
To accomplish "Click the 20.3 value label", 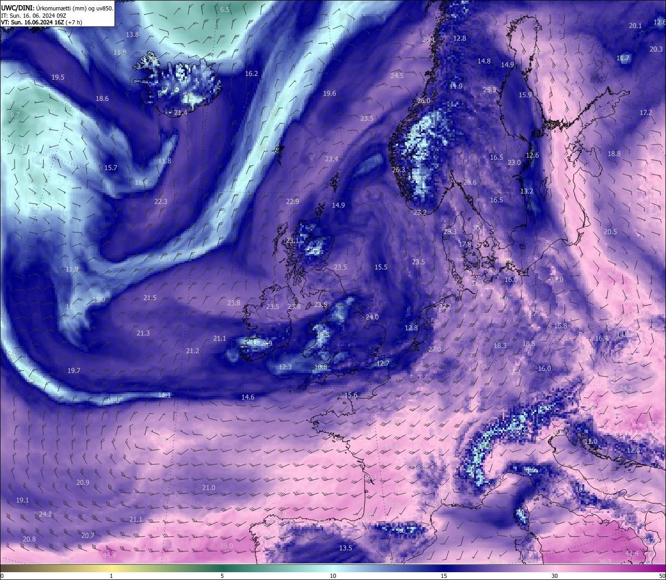I will pyautogui.click(x=656, y=49).
